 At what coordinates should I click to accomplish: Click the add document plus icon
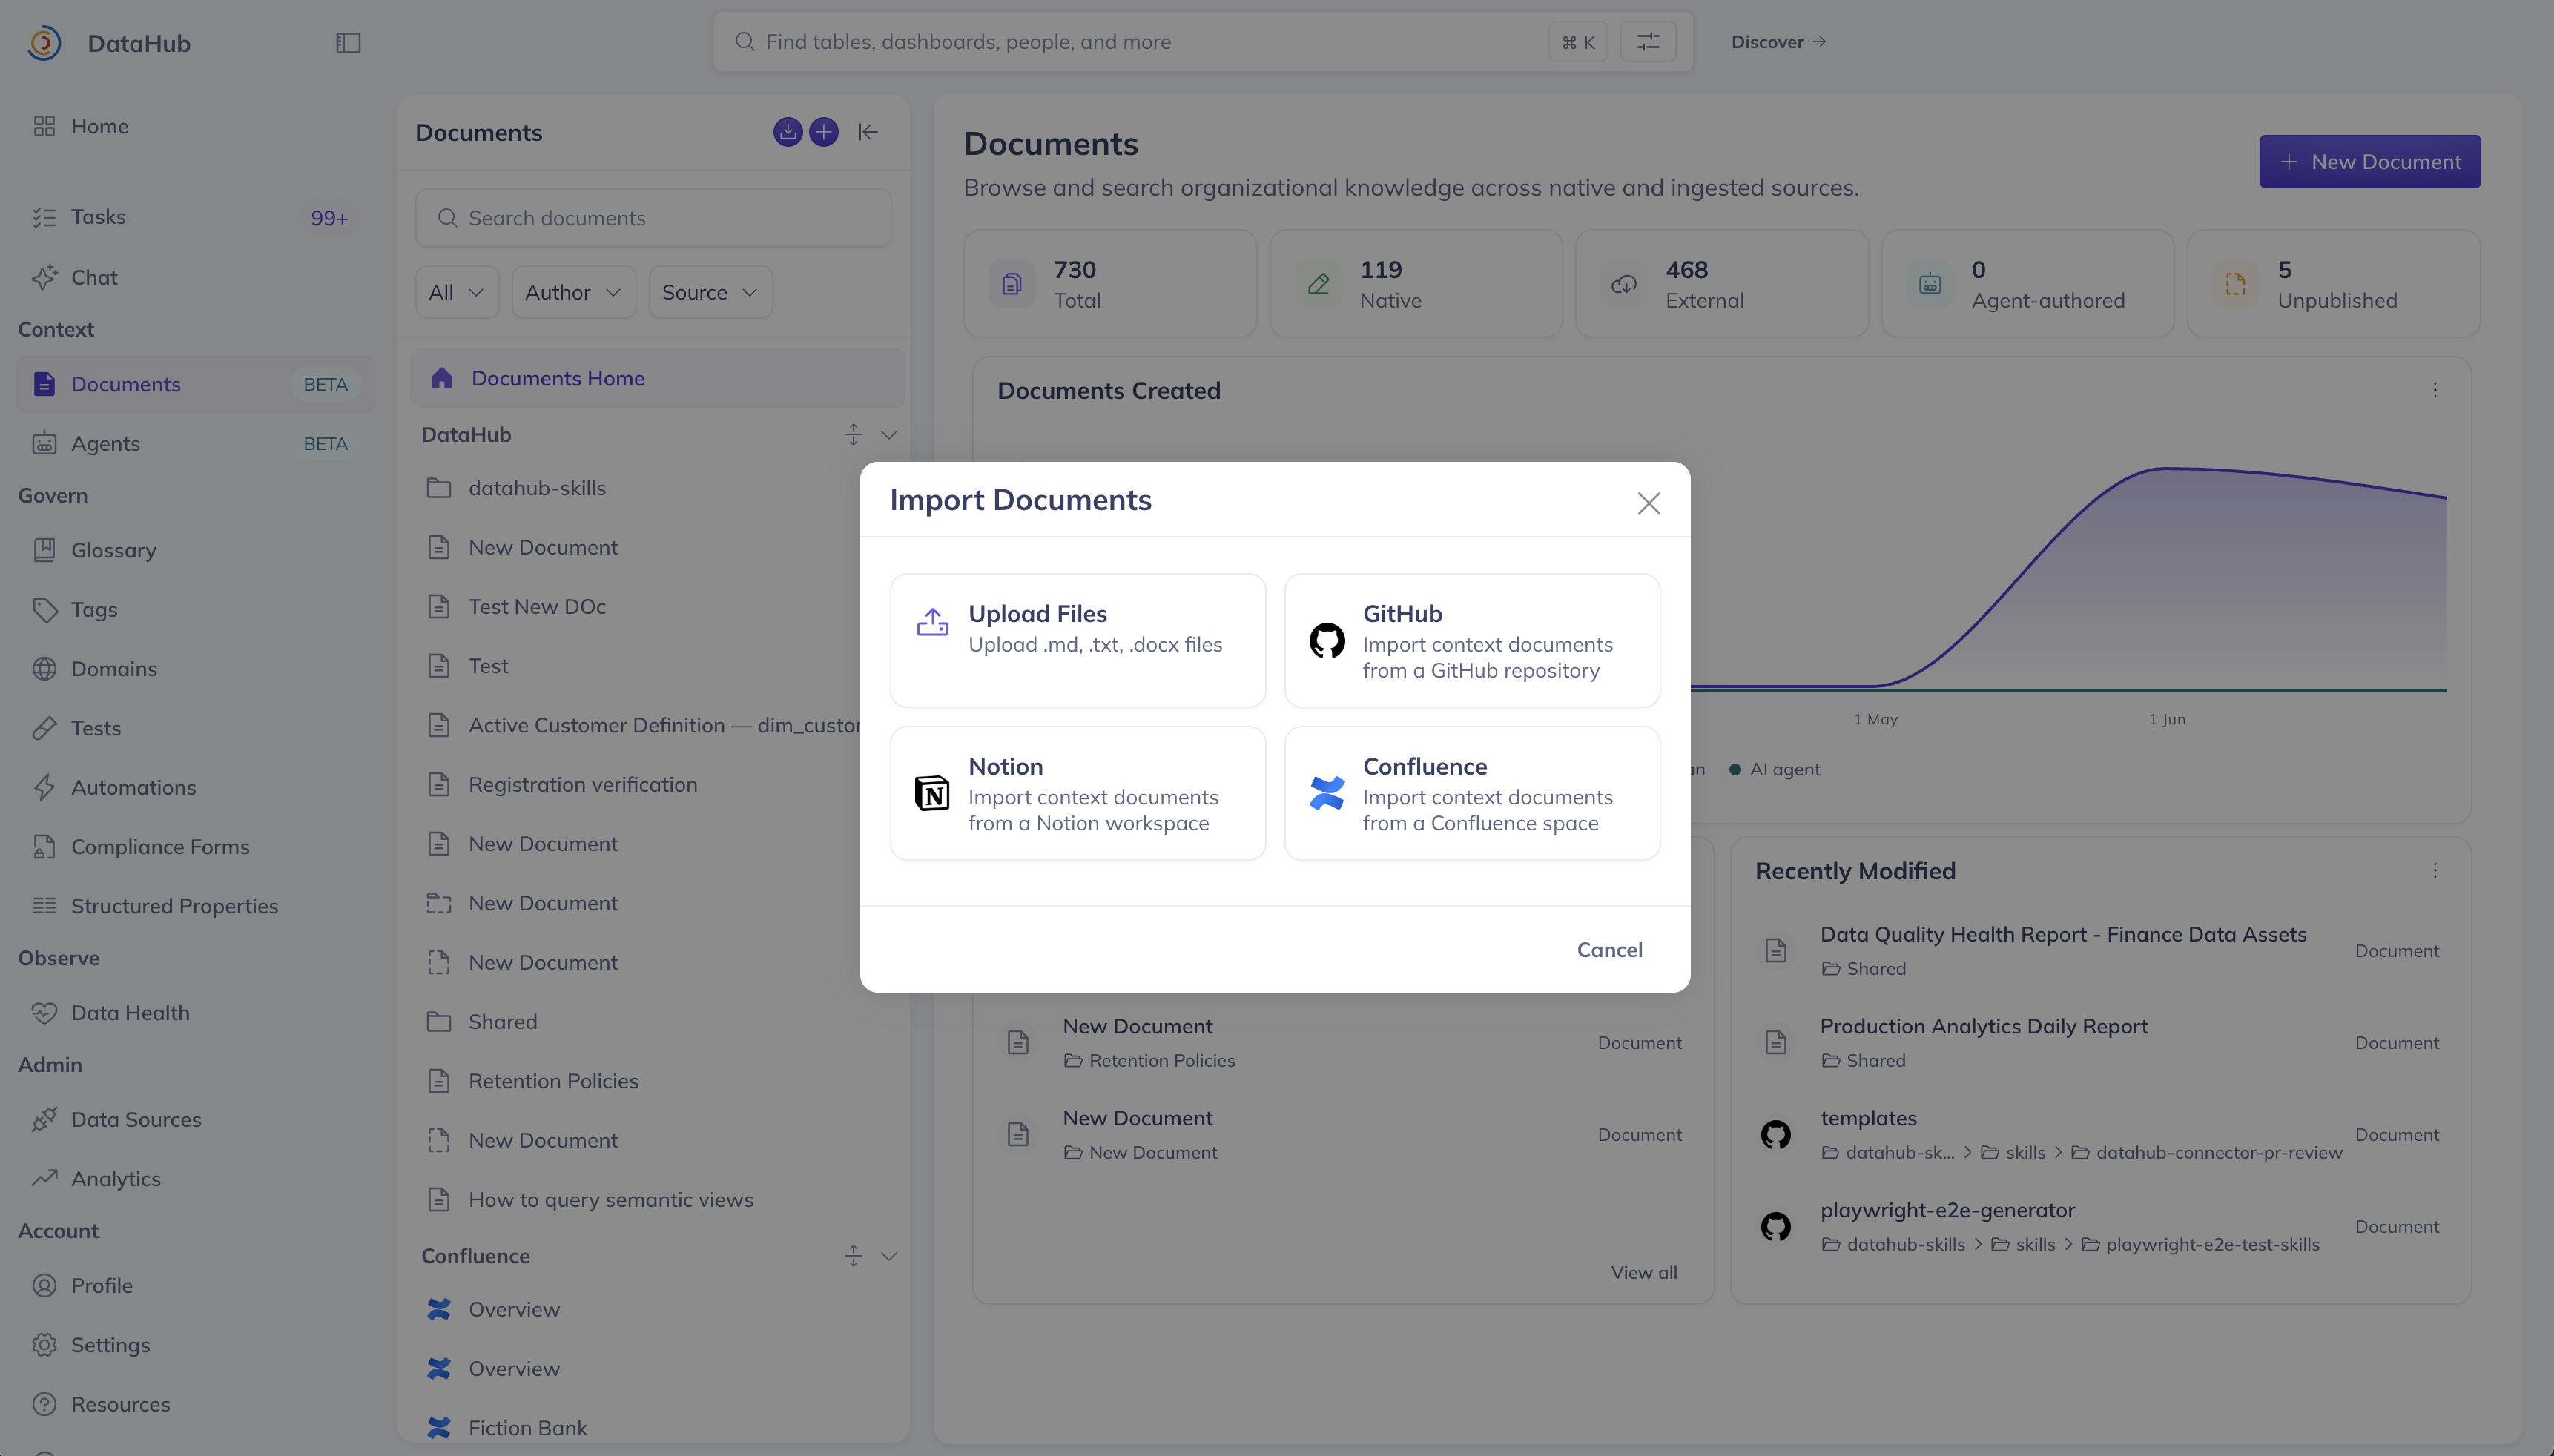click(x=824, y=132)
